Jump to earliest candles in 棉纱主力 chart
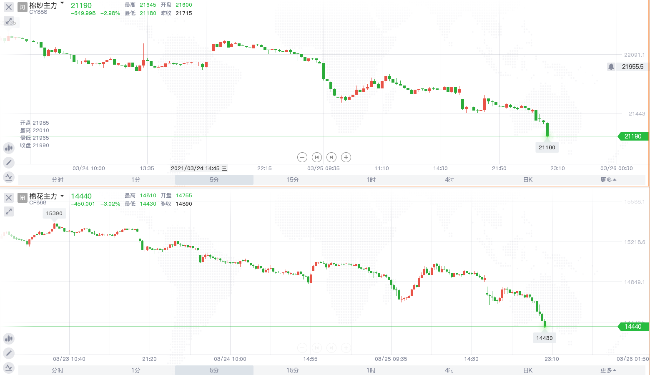Image resolution: width=650 pixels, height=375 pixels. click(317, 157)
